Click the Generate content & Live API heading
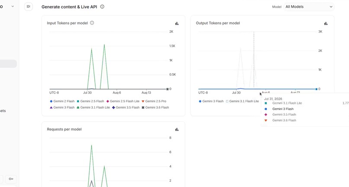349x187 pixels. pyautogui.click(x=69, y=6)
